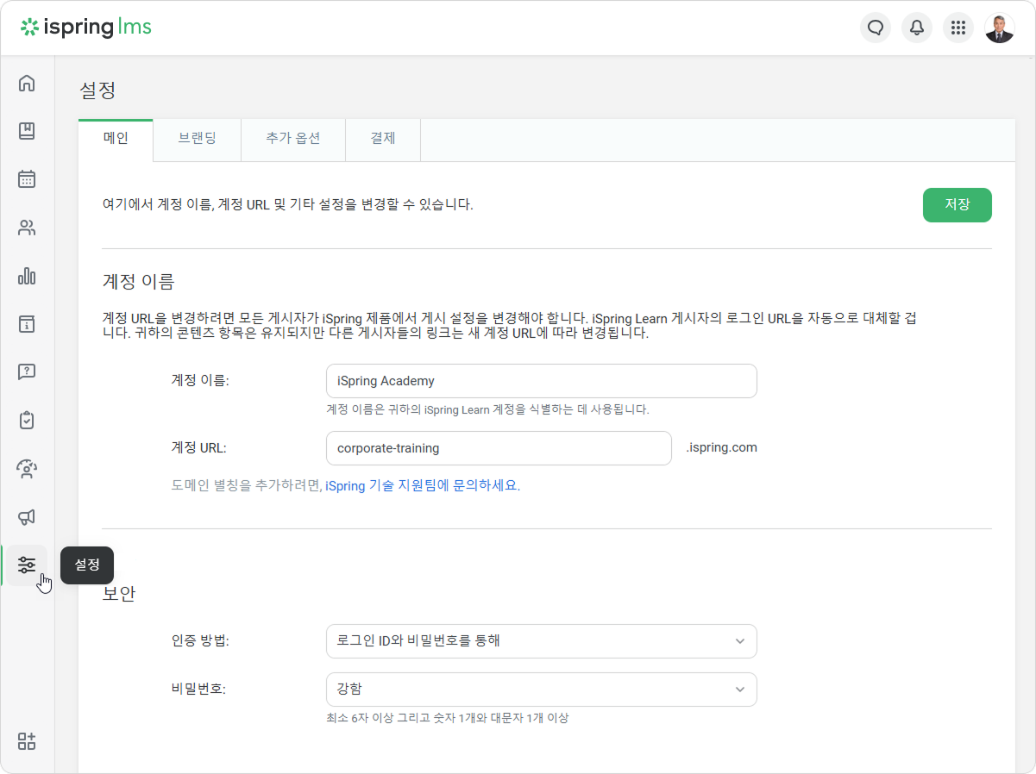
Task: Click the 계정 URL: label
Action: click(198, 448)
